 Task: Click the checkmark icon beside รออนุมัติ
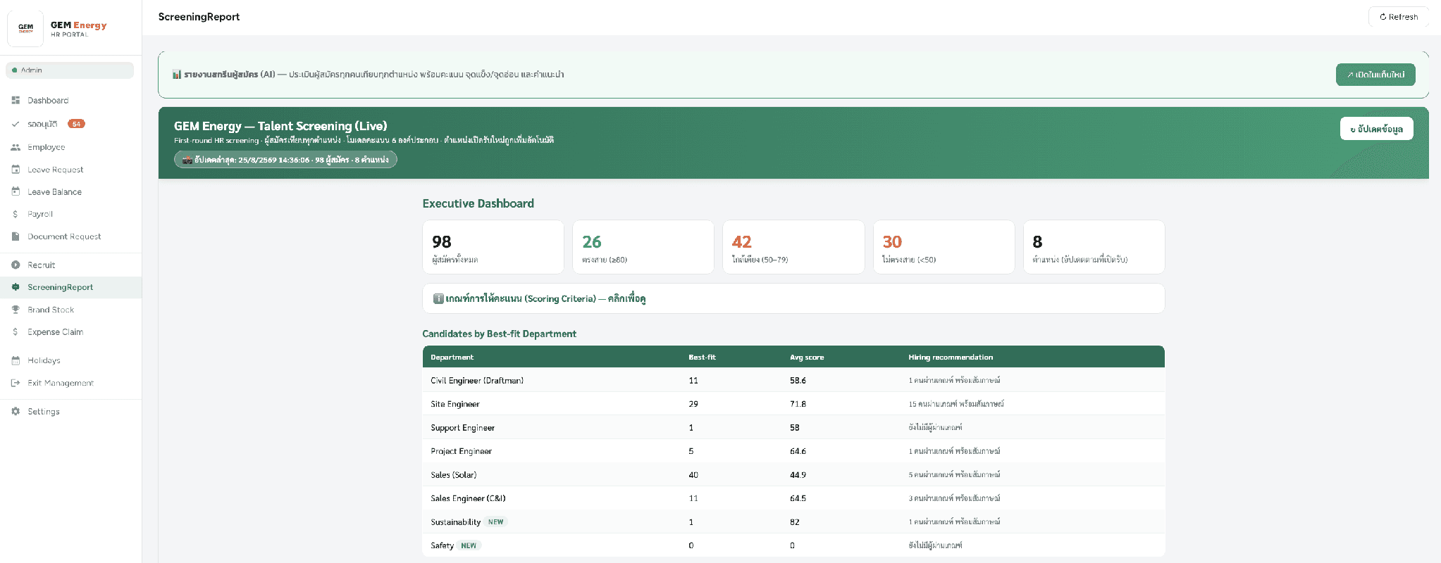16,124
